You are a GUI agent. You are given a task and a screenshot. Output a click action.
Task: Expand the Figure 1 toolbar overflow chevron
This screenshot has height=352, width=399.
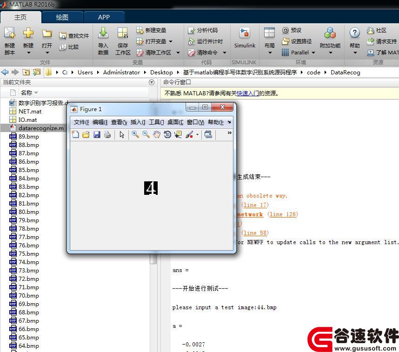click(230, 133)
